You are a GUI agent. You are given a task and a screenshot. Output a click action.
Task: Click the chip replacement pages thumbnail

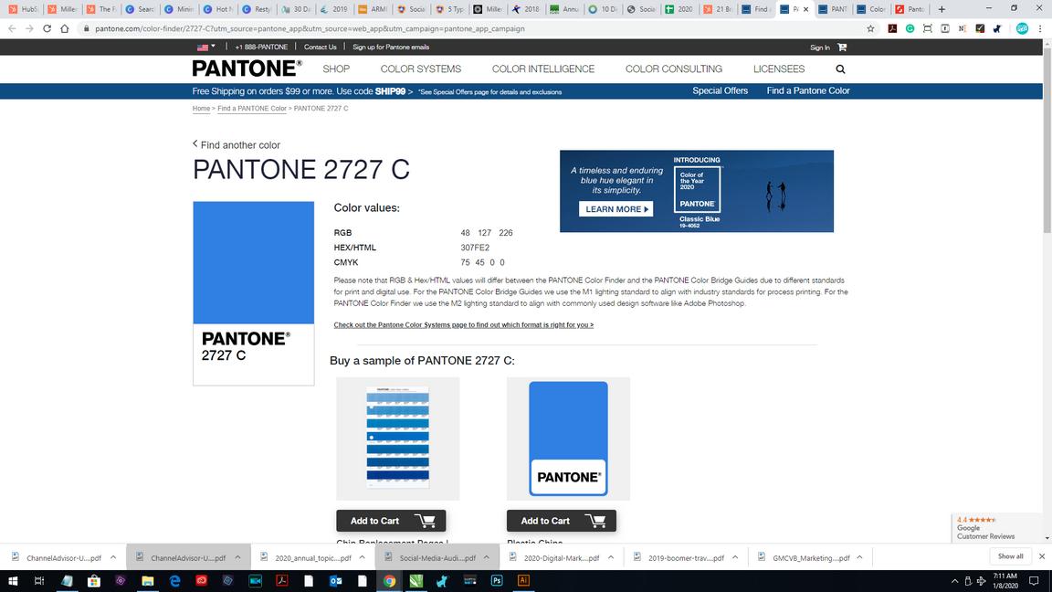(398, 439)
